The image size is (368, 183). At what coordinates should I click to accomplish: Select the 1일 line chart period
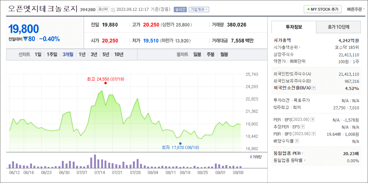38,55
